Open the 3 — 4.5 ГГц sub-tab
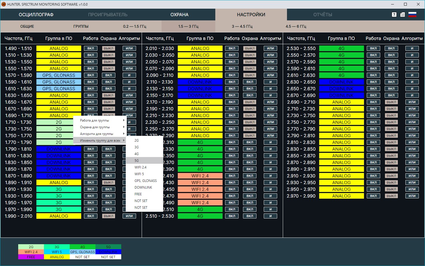Screen dimensions: 425x266 242,26
